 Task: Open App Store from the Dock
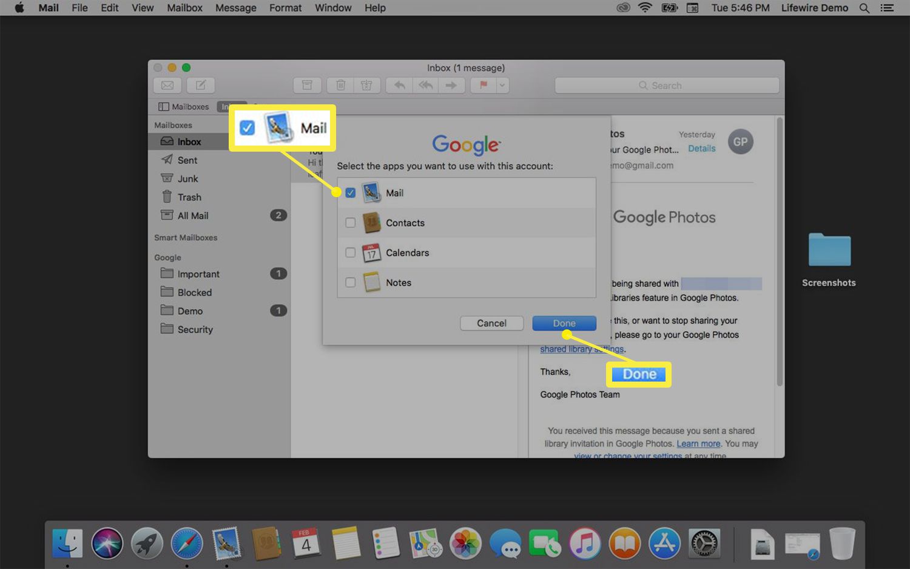point(664,543)
